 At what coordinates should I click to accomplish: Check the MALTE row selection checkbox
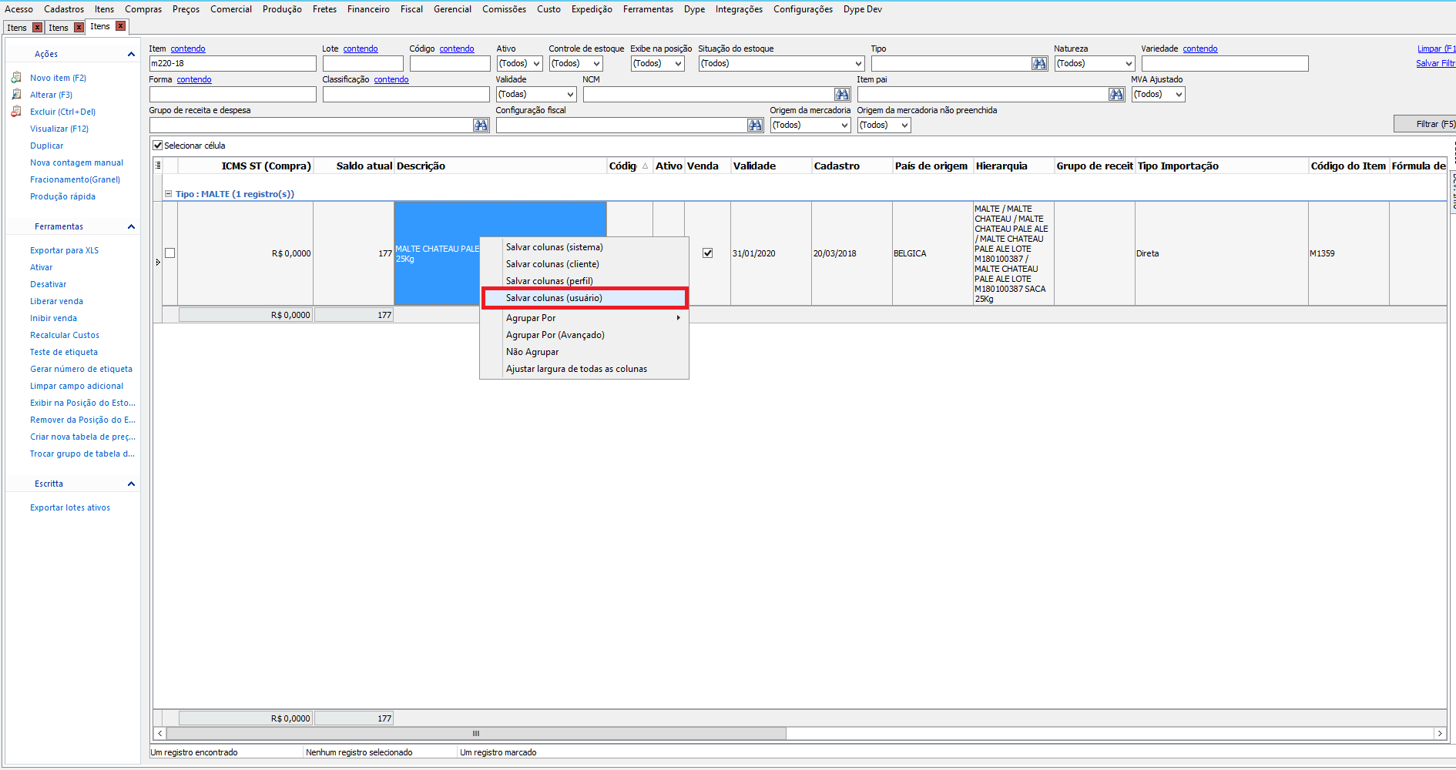(170, 253)
